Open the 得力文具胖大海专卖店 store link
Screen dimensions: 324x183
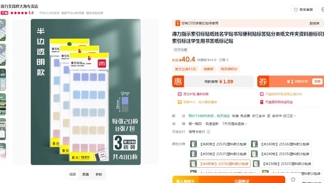(19, 6)
